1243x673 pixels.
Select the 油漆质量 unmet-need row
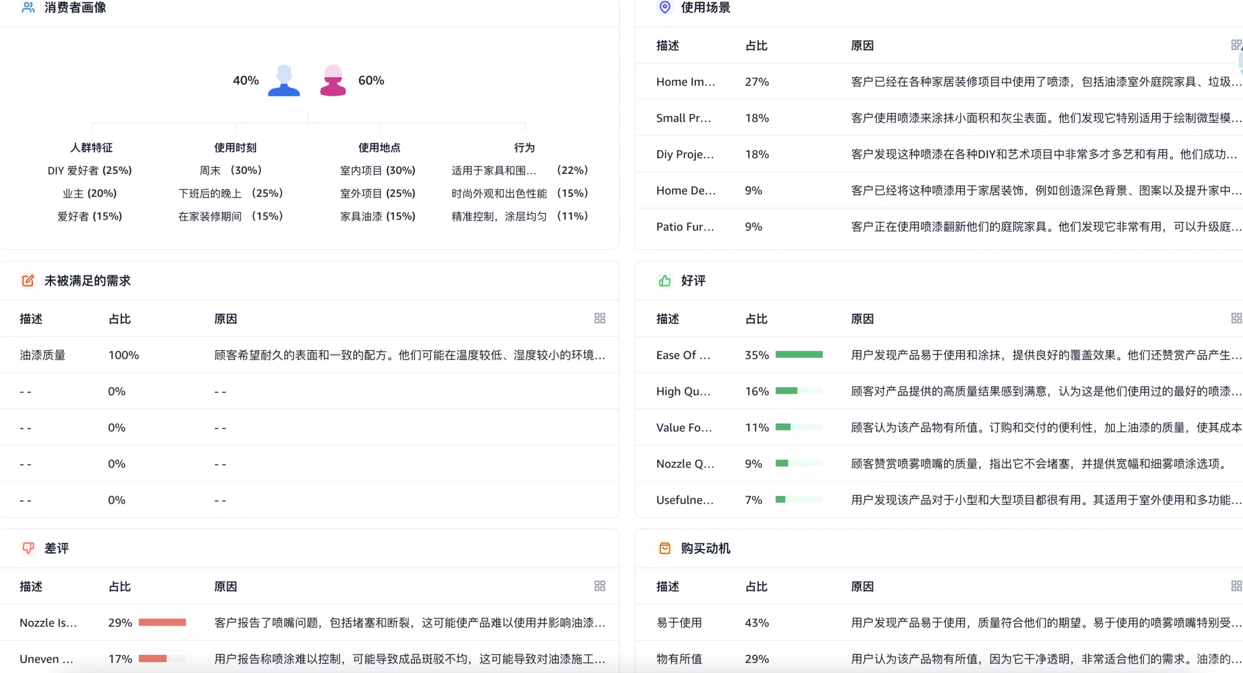[x=42, y=355]
